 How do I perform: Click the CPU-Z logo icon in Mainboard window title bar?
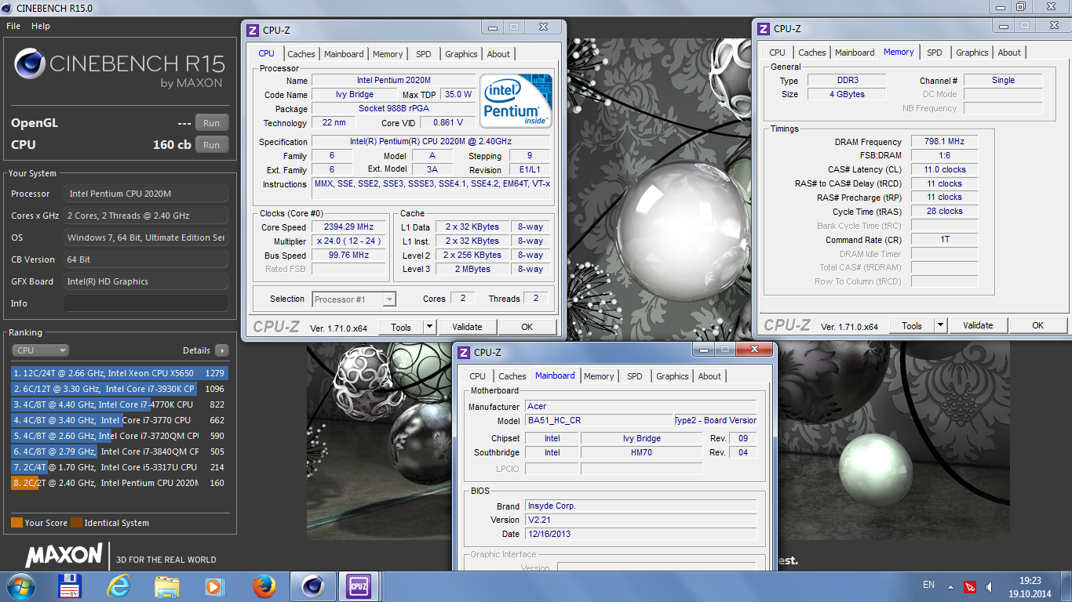[464, 353]
